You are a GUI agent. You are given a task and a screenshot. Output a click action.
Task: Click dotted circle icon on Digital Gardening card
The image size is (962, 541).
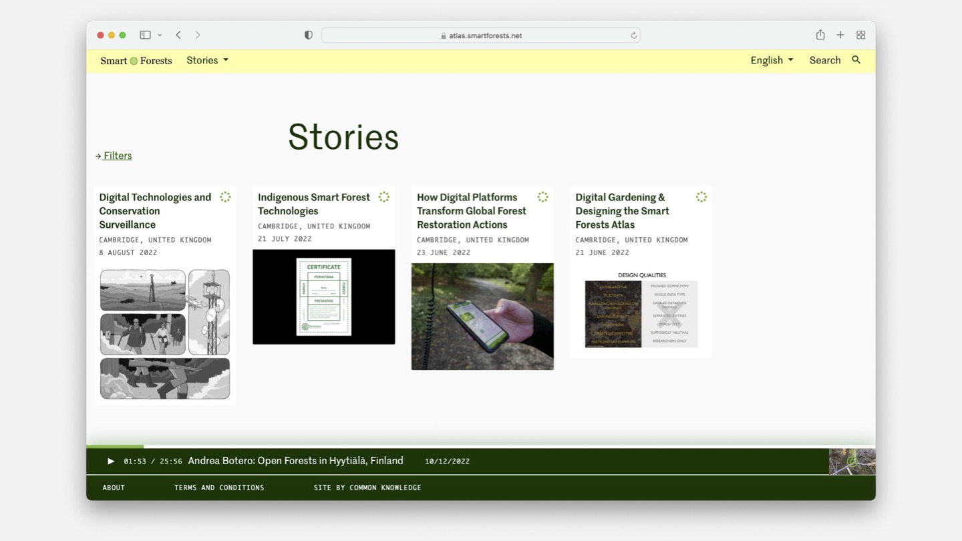tap(701, 197)
